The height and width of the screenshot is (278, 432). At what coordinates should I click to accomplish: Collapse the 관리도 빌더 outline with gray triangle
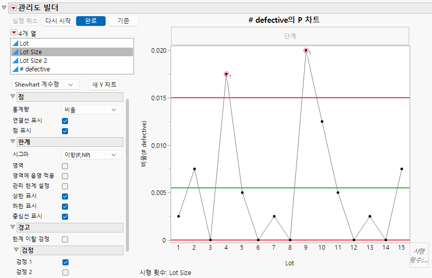(x=4, y=8)
